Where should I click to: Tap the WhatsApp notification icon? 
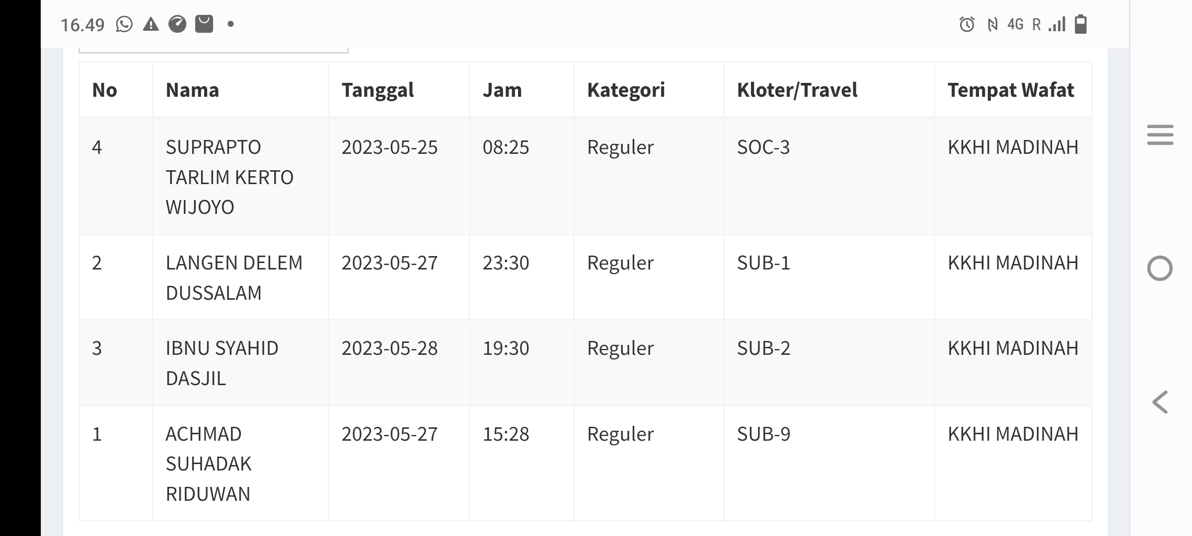click(x=124, y=24)
